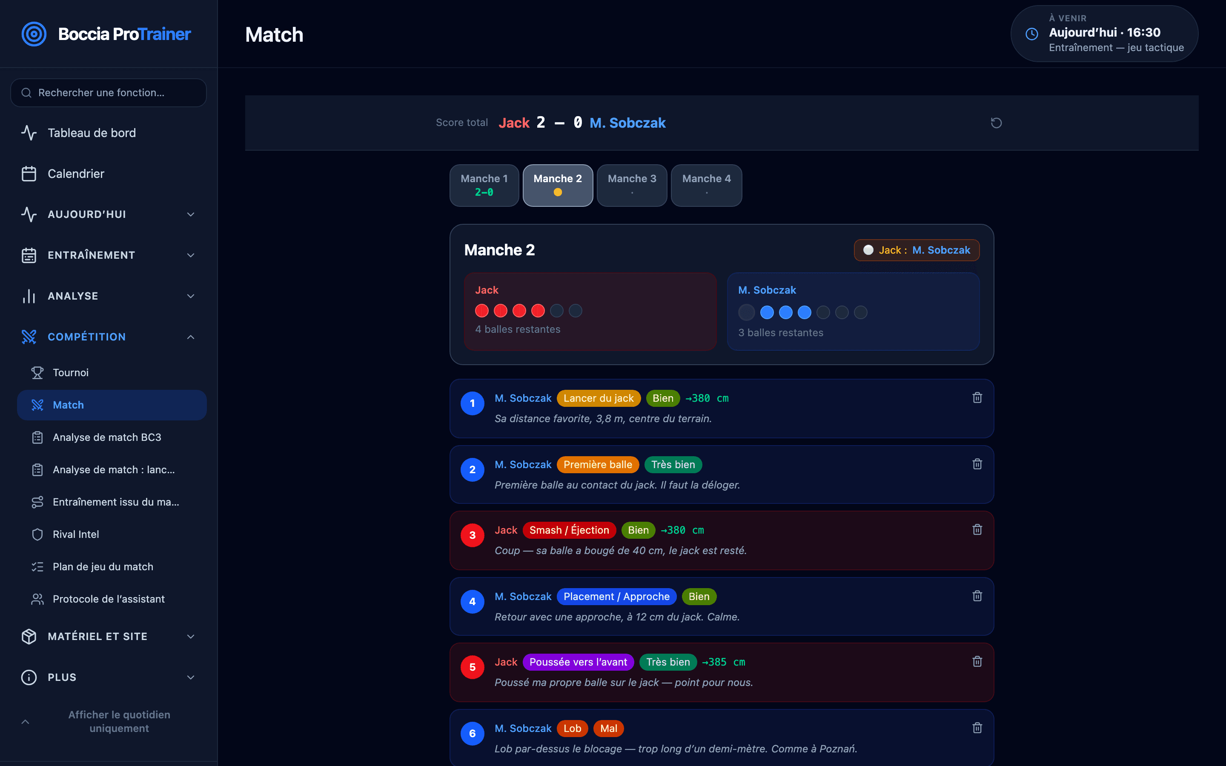1226x766 pixels.
Task: Click the Entraînement issu du match icon
Action: [x=37, y=502]
